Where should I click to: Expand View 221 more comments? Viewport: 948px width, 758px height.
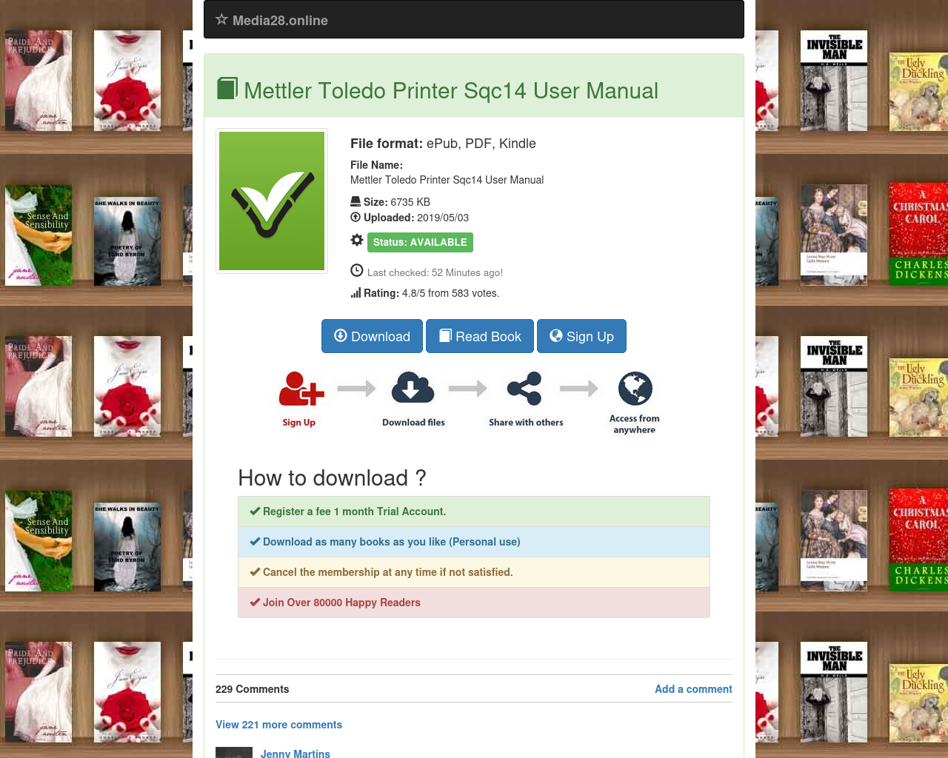coord(278,725)
